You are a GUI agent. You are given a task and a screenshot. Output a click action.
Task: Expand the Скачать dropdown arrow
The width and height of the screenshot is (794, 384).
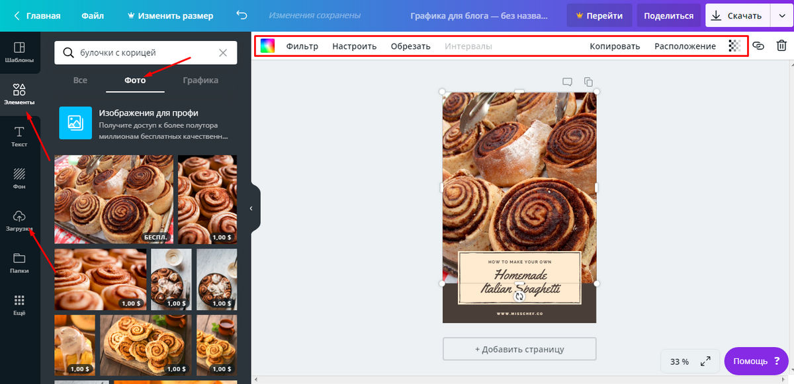coord(781,16)
